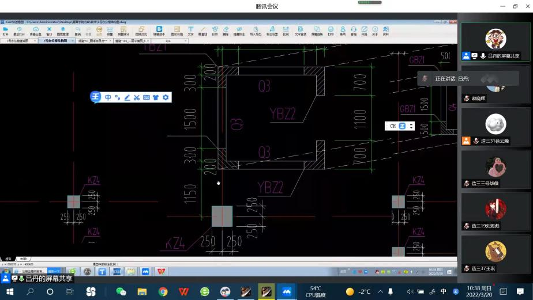Toggle IME 中 Chinese/English mode on floating bar
Screen dimensions: 533x300
(108, 97)
